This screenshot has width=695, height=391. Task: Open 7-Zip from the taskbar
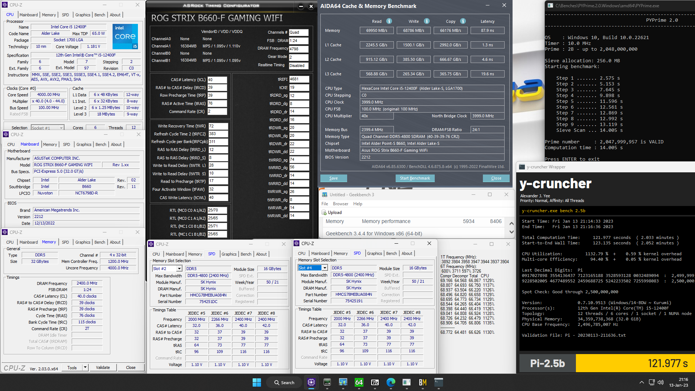(375, 382)
